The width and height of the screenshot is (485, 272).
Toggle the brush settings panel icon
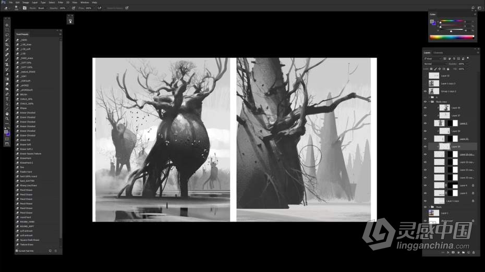pos(25,8)
